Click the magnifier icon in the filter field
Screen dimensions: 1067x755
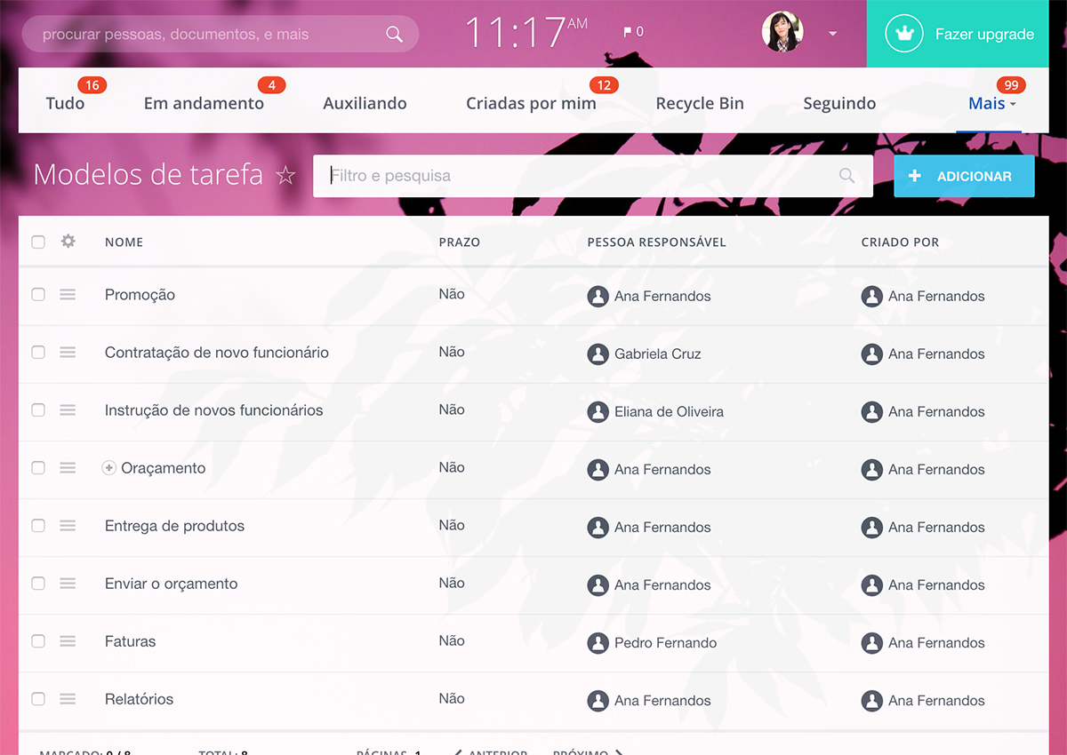(846, 176)
